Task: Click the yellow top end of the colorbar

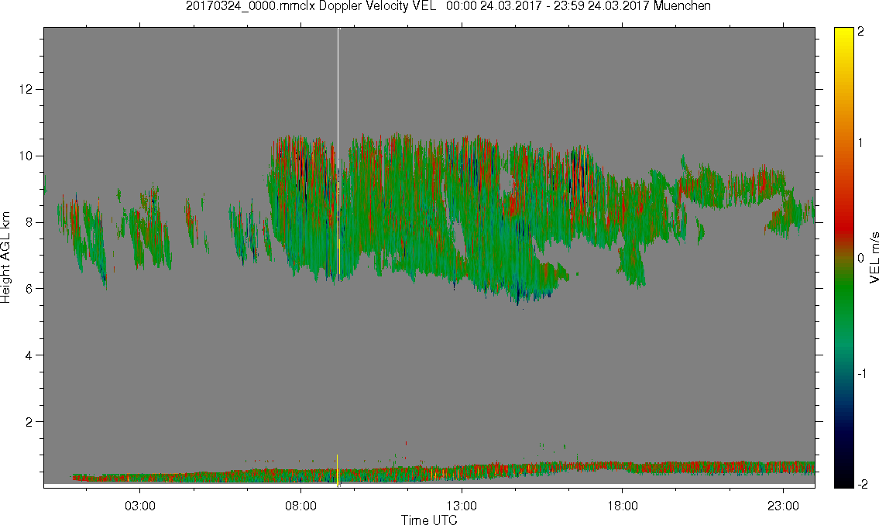Action: (x=843, y=35)
